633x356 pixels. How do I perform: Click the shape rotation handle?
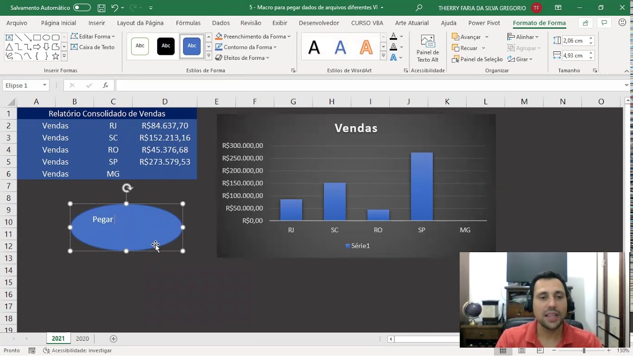coord(127,188)
